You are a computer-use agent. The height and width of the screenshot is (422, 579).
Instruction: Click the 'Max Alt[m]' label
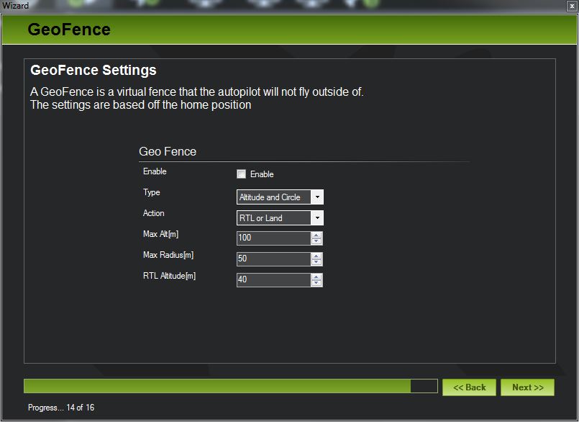160,234
